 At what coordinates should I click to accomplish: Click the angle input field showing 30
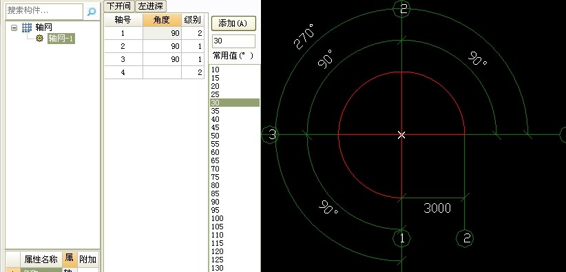233,41
